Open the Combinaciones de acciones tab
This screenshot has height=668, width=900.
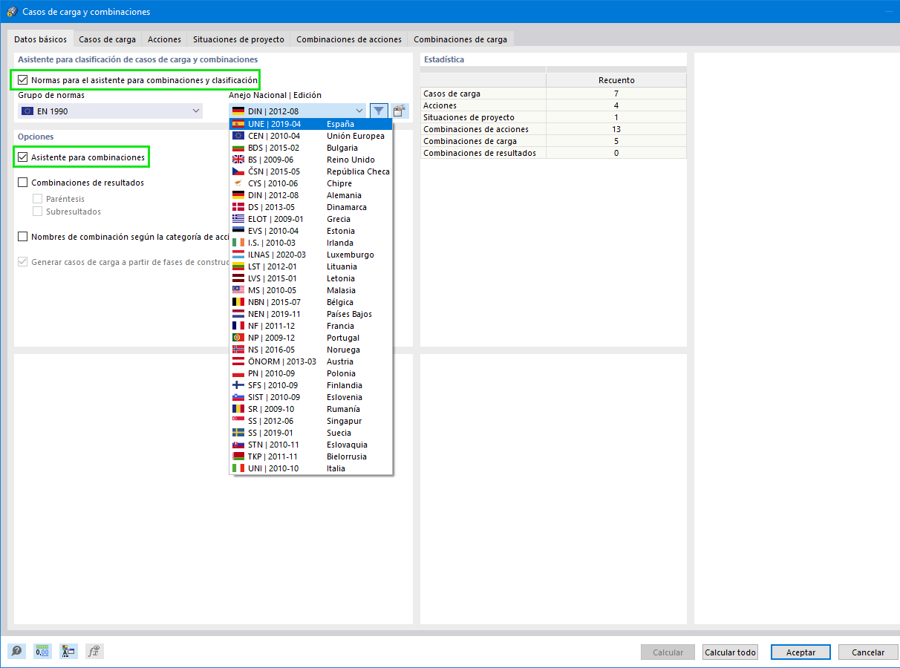pyautogui.click(x=348, y=38)
